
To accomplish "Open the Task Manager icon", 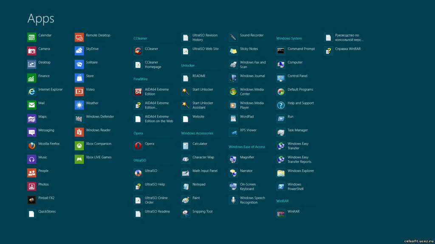I will coord(281,132).
